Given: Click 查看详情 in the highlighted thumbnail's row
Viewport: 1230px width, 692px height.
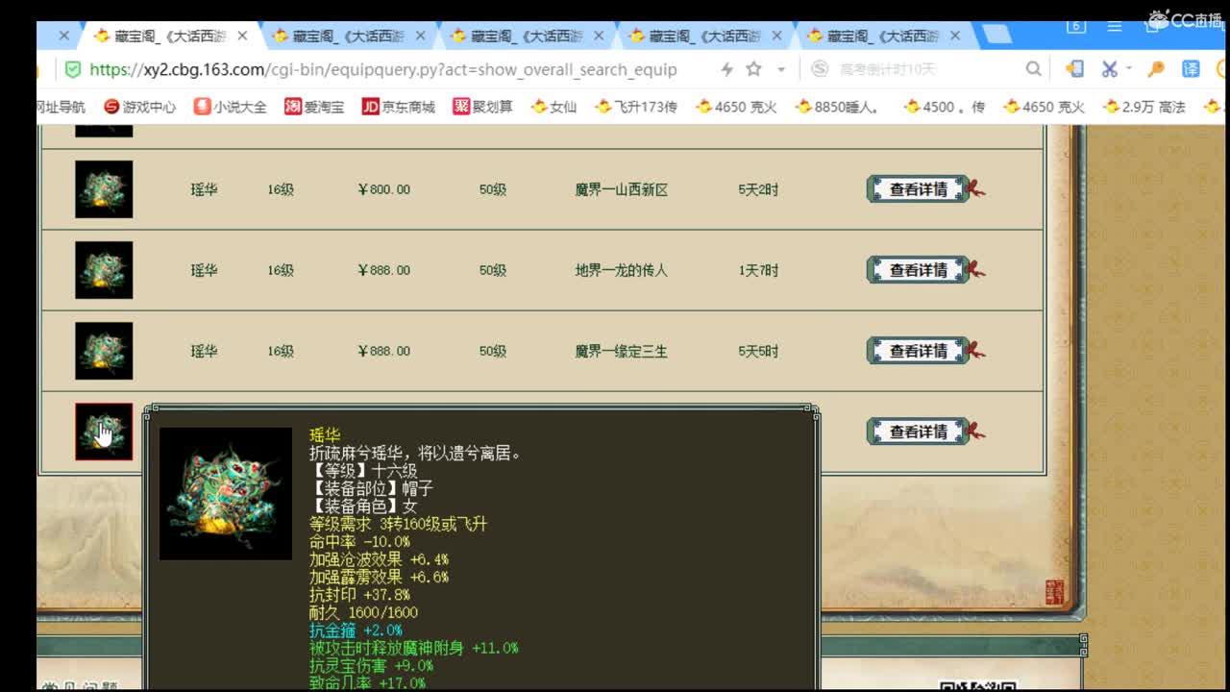Looking at the screenshot, I should pos(919,432).
